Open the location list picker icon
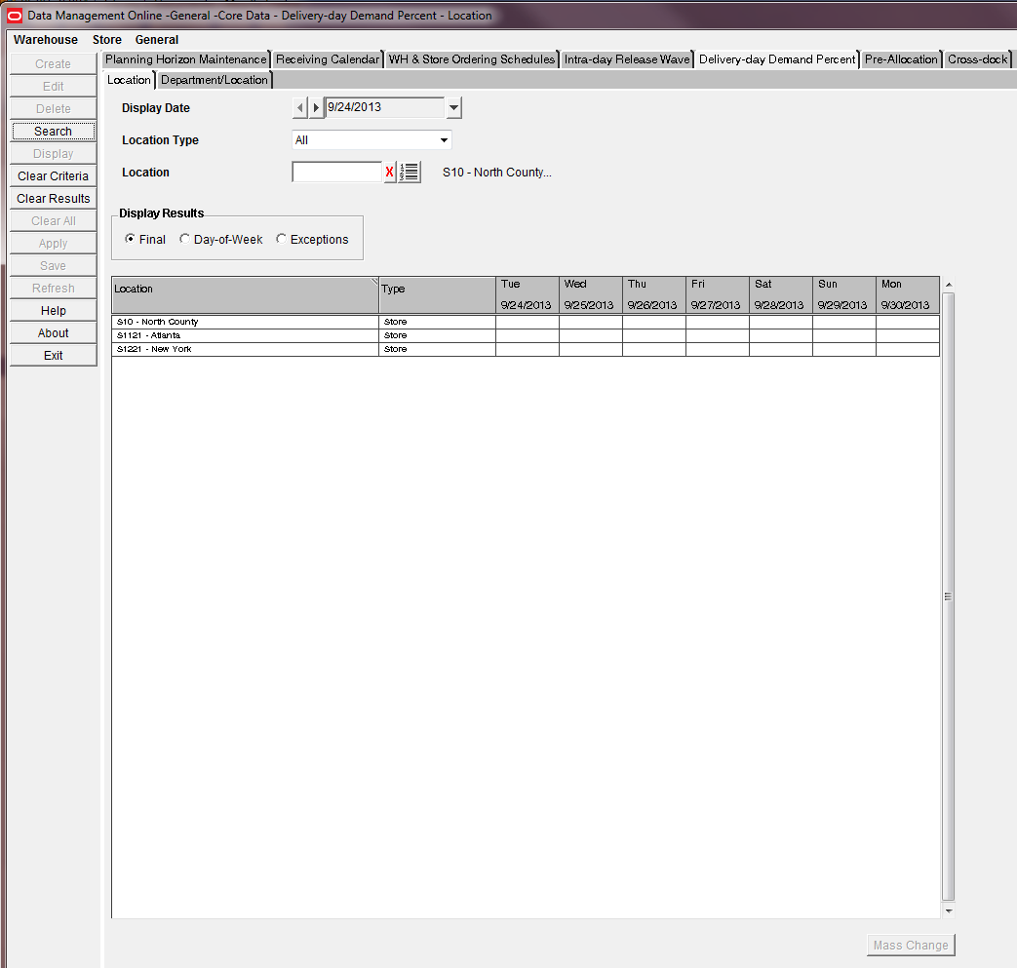Image resolution: width=1017 pixels, height=968 pixels. (410, 173)
